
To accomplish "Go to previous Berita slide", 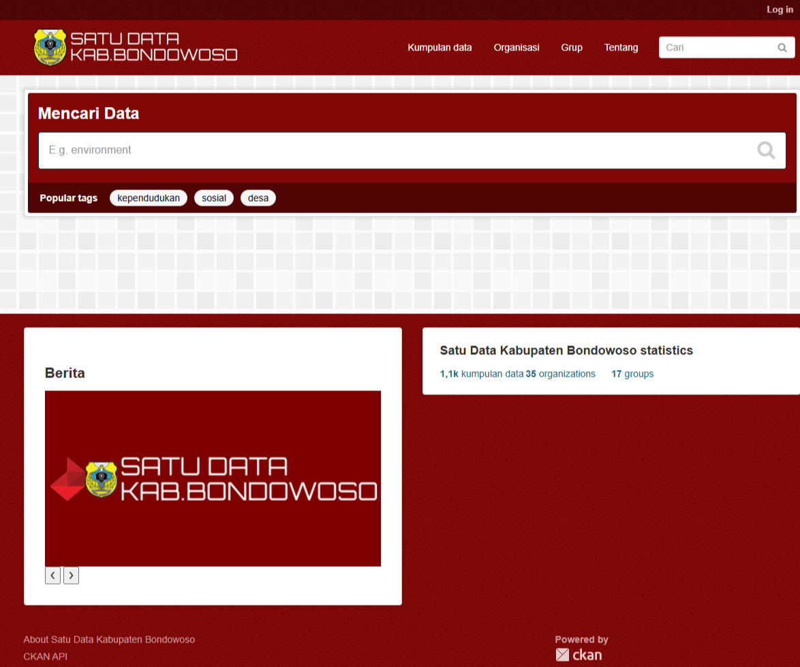I will click(53, 576).
